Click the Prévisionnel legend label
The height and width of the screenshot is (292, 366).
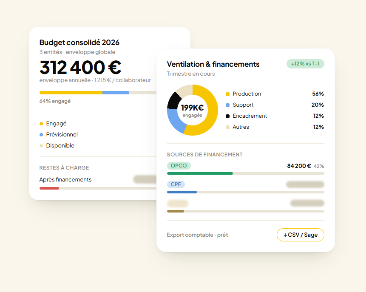click(x=62, y=134)
